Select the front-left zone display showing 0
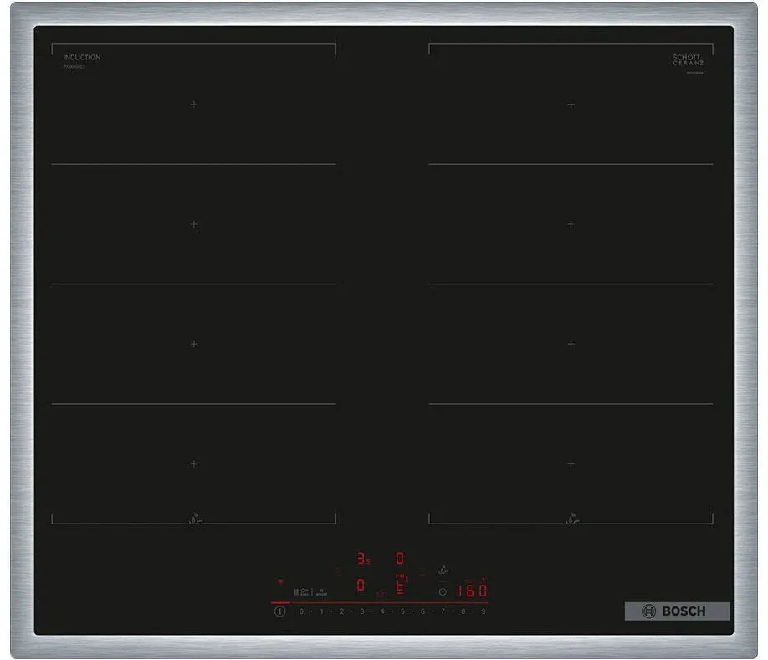This screenshot has width=768, height=660. tap(361, 585)
